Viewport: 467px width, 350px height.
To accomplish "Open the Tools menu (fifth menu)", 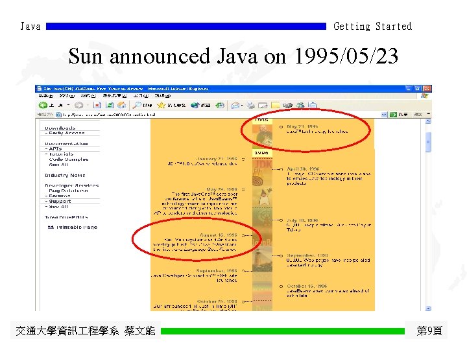I will pyautogui.click(x=141, y=96).
